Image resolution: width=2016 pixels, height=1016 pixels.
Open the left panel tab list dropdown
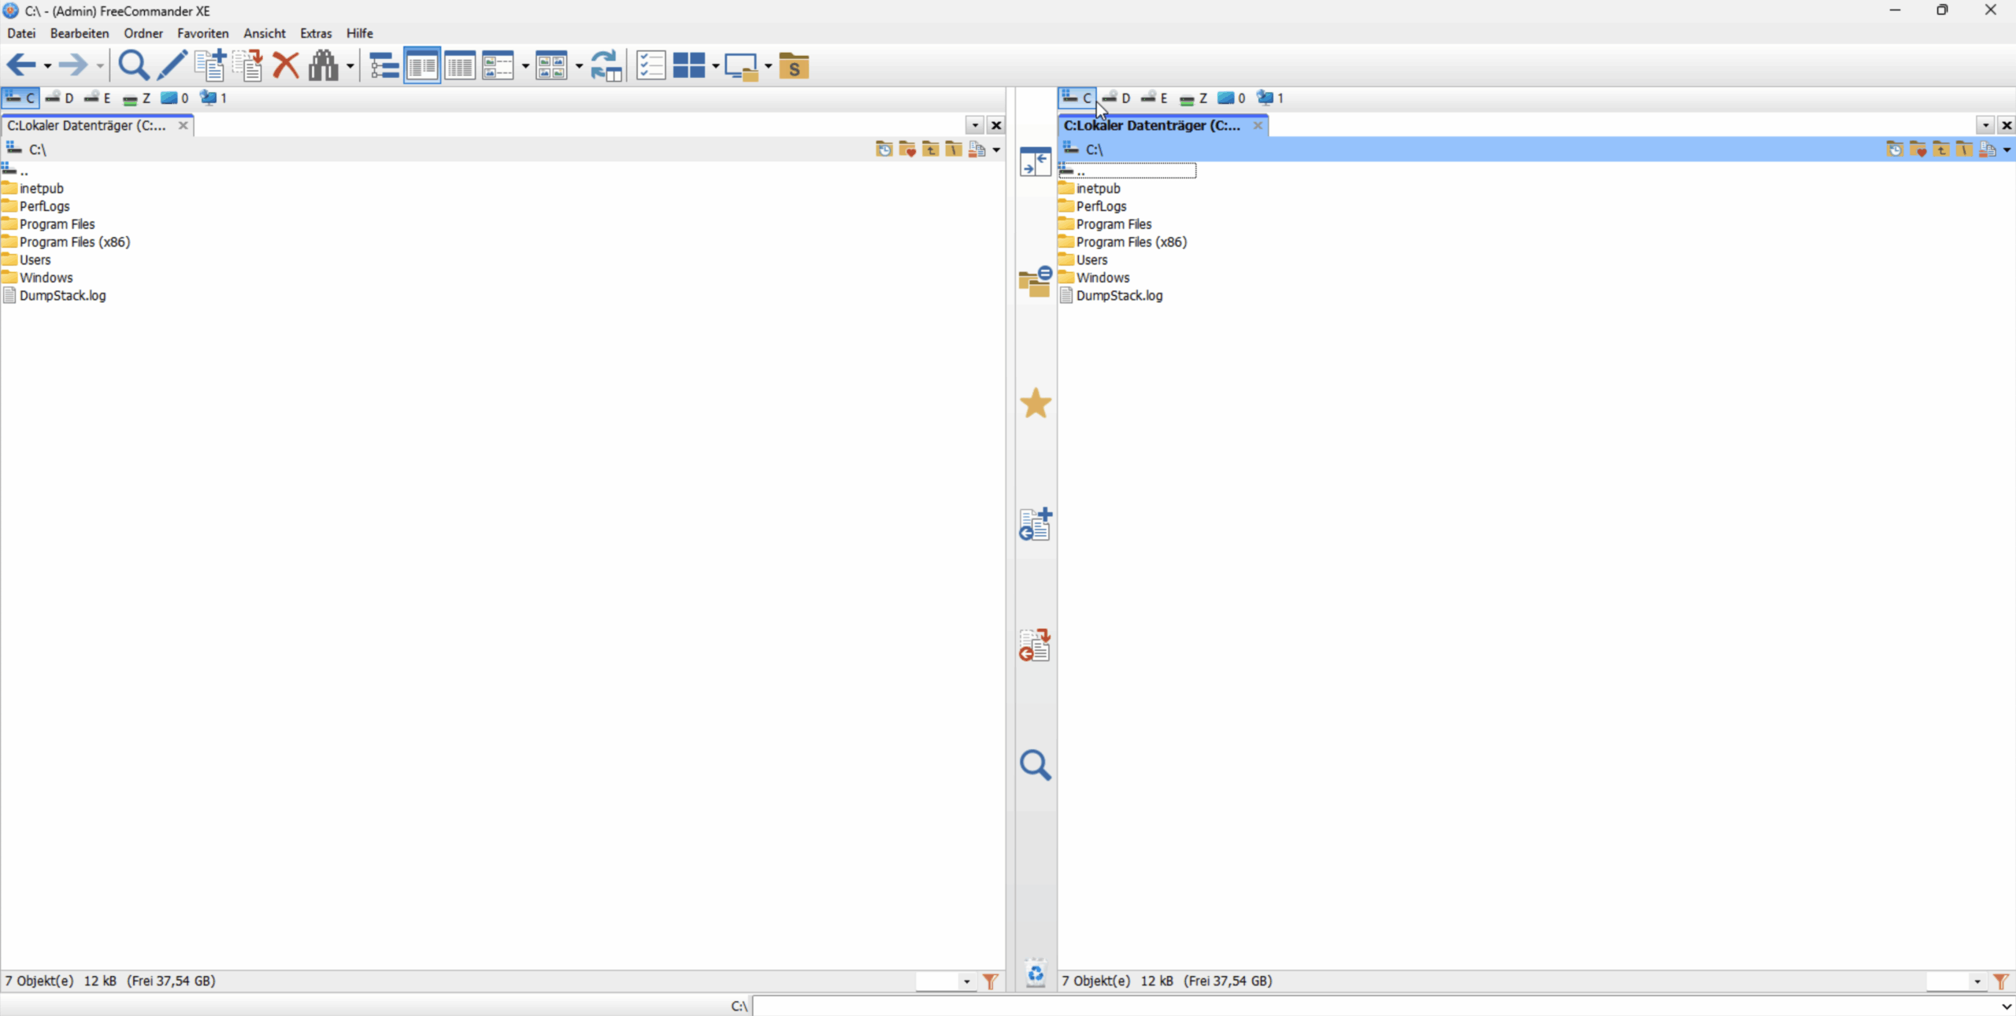click(975, 125)
